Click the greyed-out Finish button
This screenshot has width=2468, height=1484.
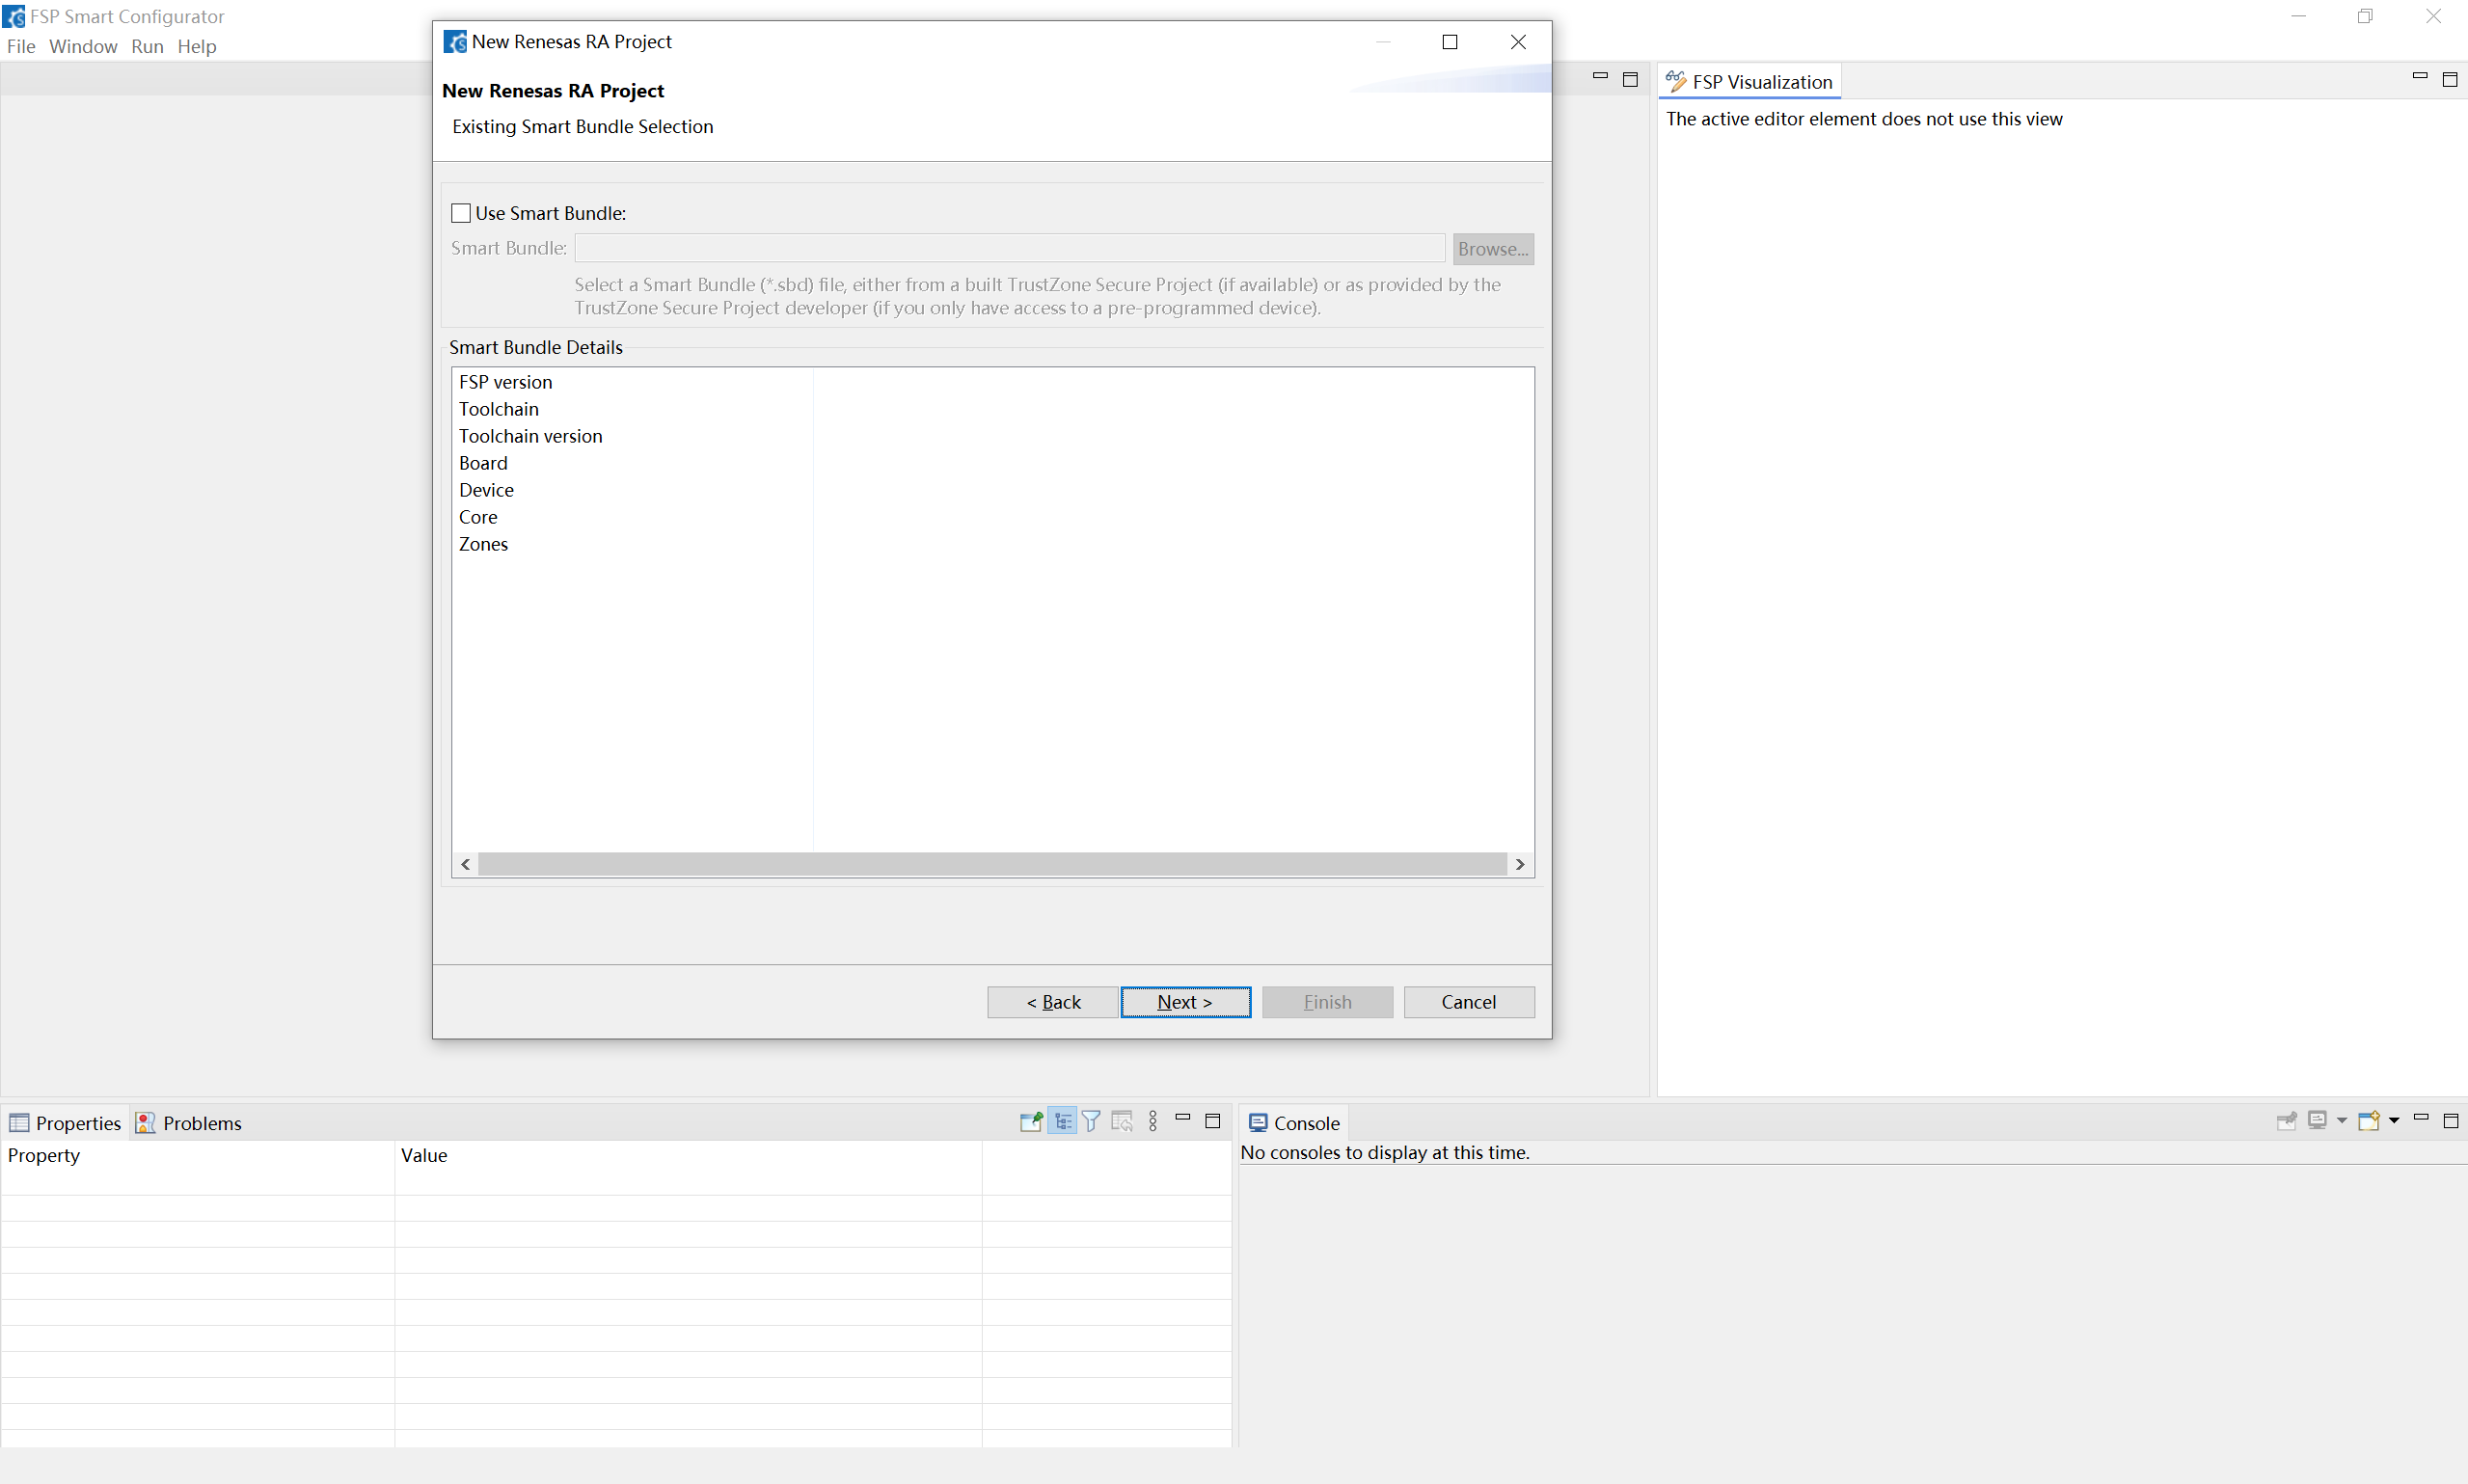coord(1327,1002)
